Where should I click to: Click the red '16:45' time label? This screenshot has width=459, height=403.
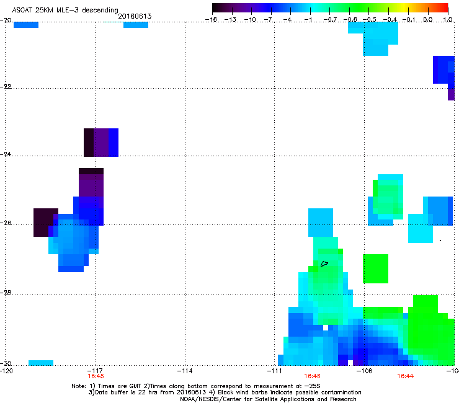pos(96,376)
